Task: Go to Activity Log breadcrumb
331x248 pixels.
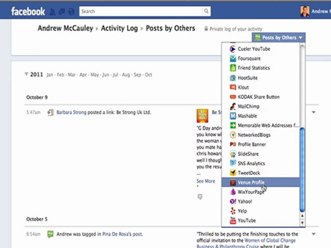Action: [119, 28]
